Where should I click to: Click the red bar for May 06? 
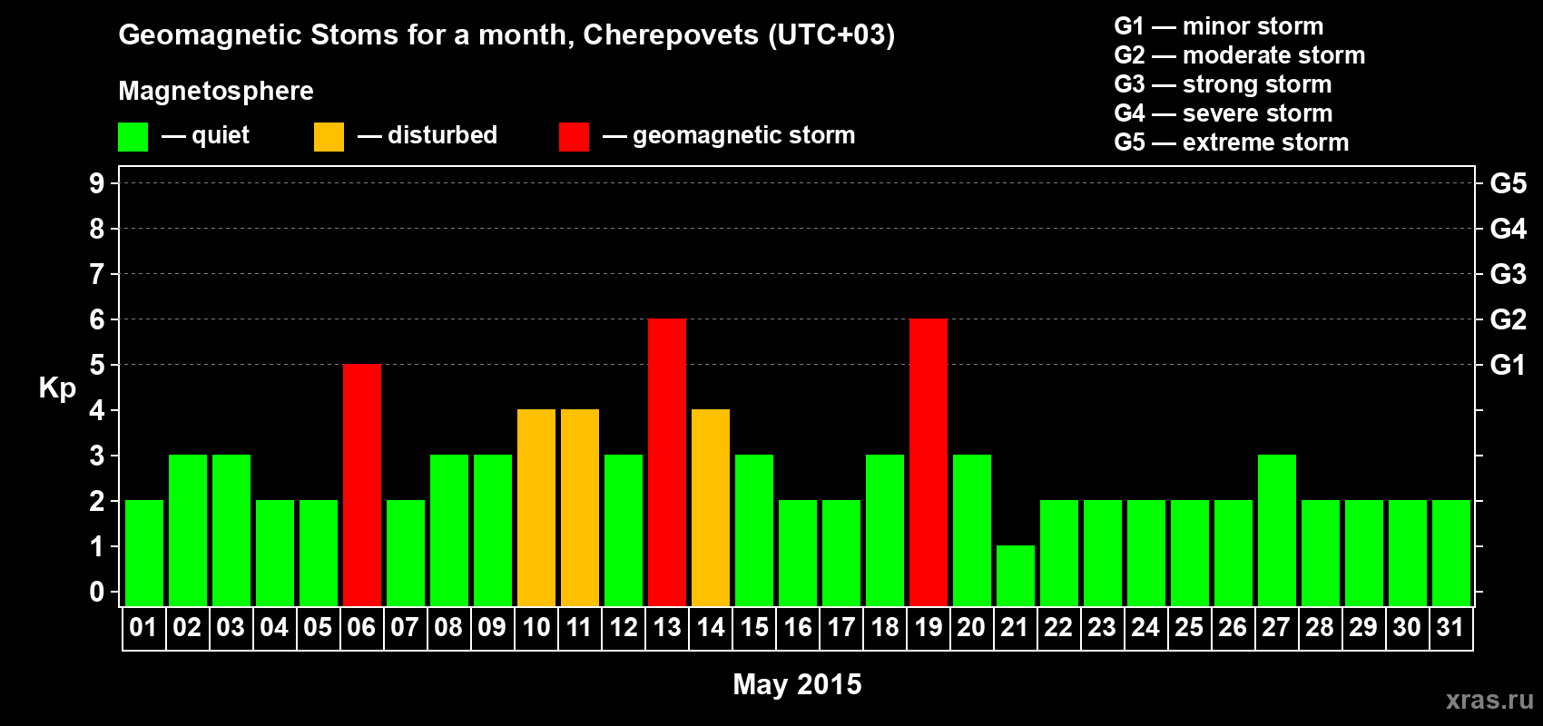(x=362, y=485)
